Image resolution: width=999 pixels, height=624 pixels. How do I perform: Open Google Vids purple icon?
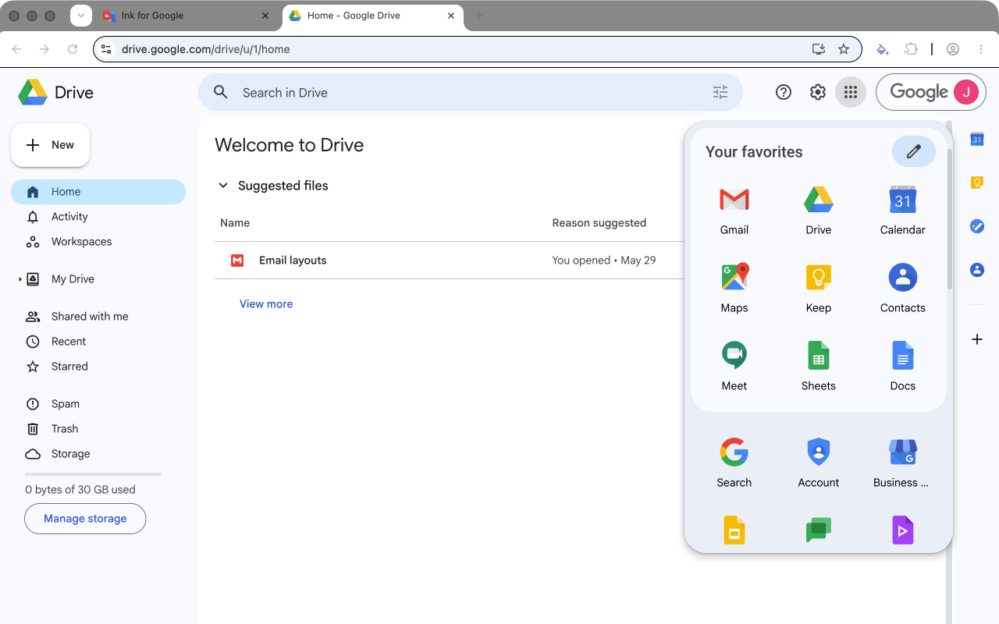point(903,530)
